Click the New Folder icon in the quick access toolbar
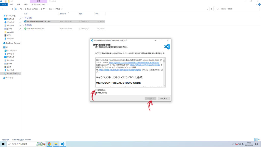Viewport: 261px width, 147px height. pyautogui.click(x=8, y=1)
